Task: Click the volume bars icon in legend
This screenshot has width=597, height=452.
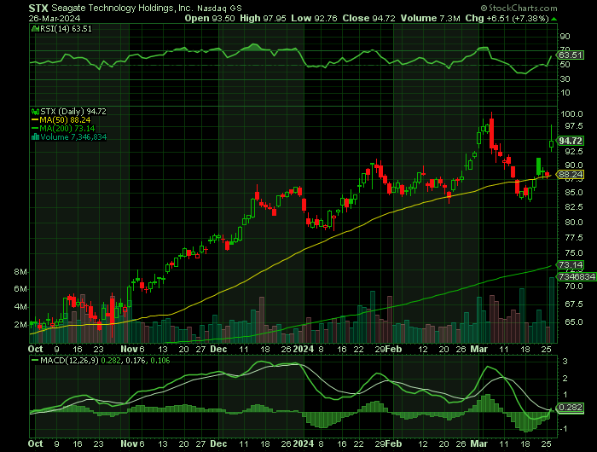Action: (x=36, y=137)
